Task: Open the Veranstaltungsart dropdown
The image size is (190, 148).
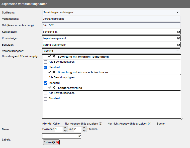Action: point(111,51)
